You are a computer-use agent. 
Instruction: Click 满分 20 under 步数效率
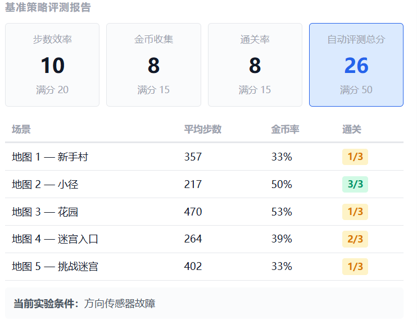click(52, 90)
